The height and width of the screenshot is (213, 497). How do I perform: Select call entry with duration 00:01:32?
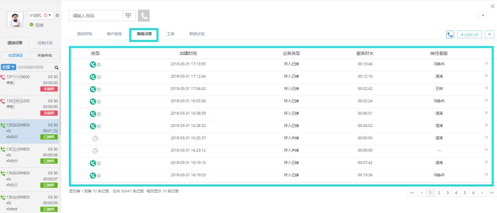30,131
